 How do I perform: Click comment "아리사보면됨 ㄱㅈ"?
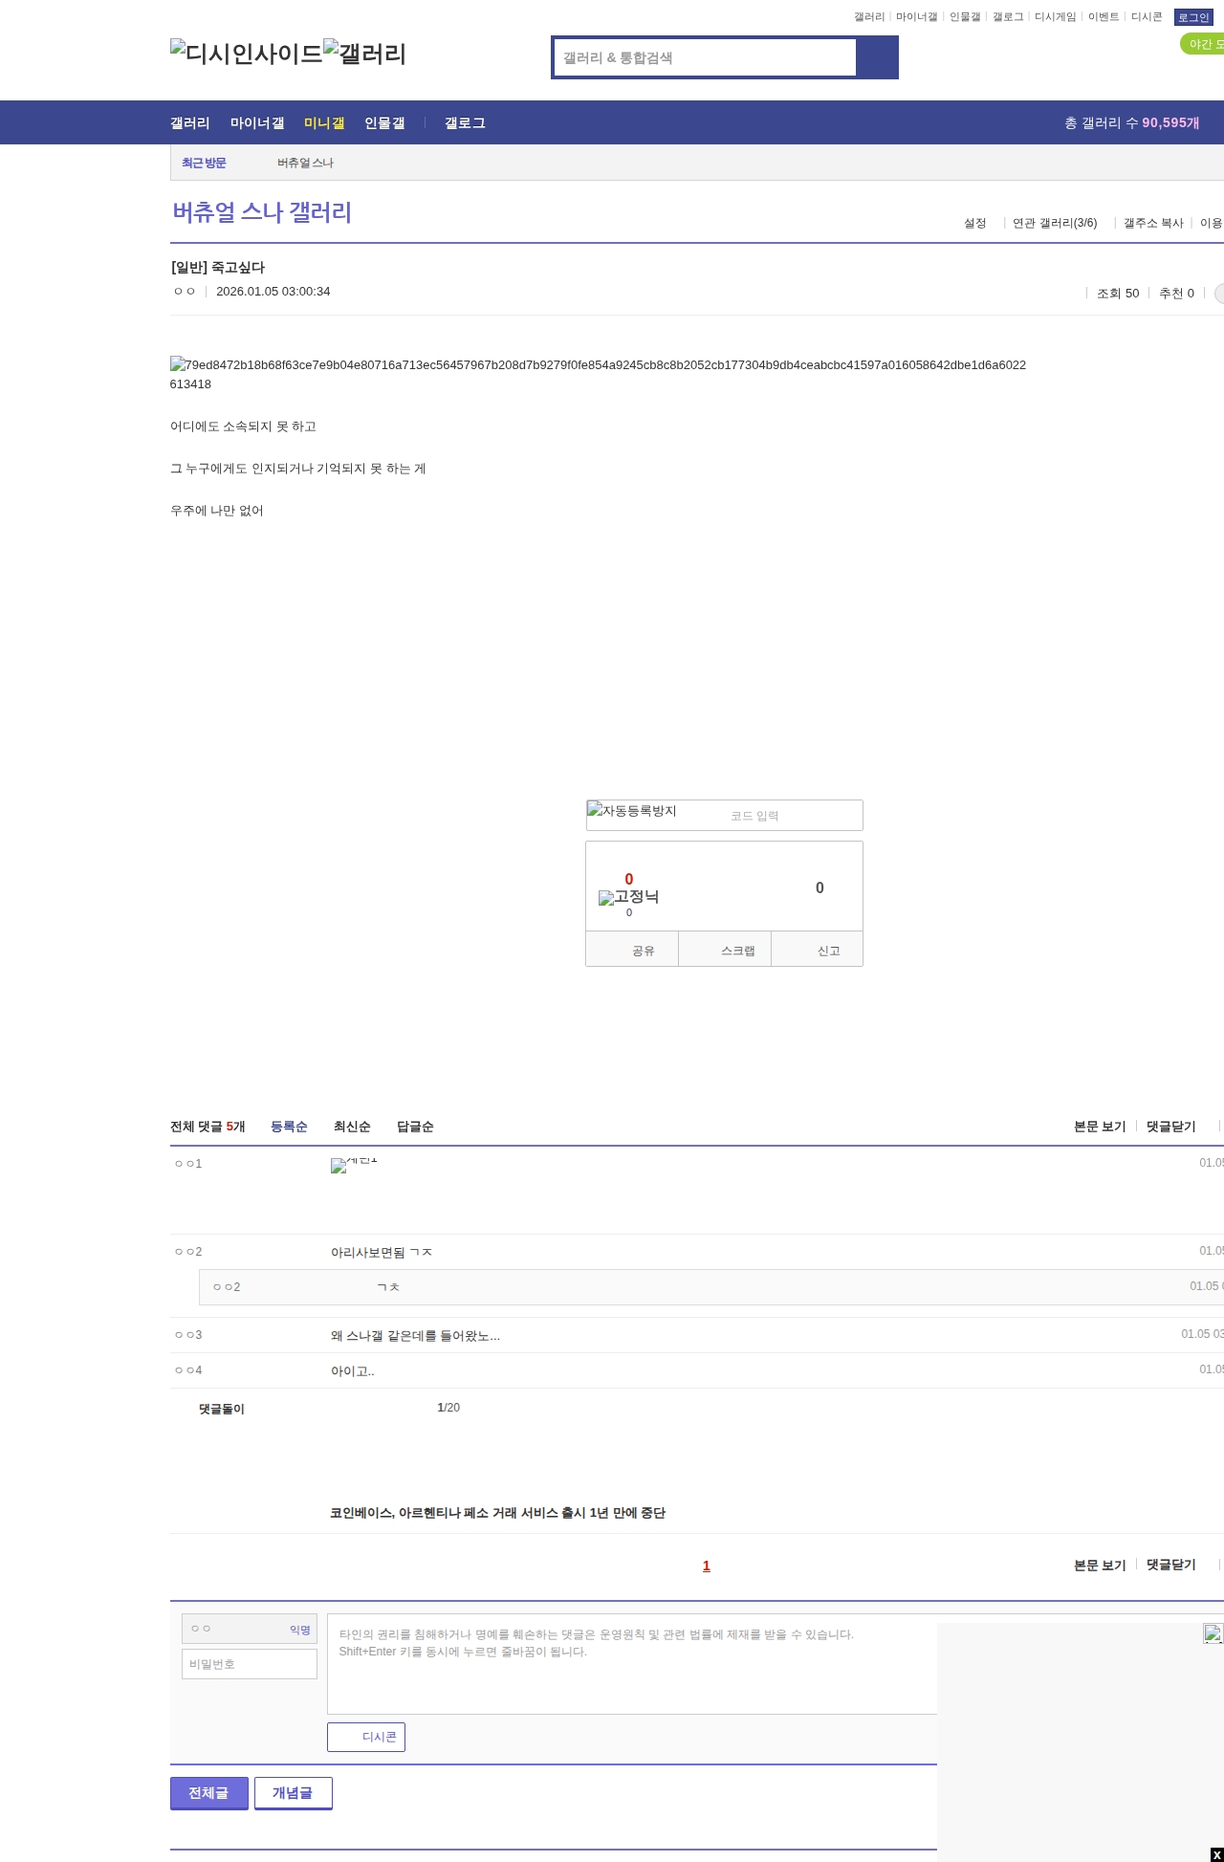click(x=382, y=1252)
